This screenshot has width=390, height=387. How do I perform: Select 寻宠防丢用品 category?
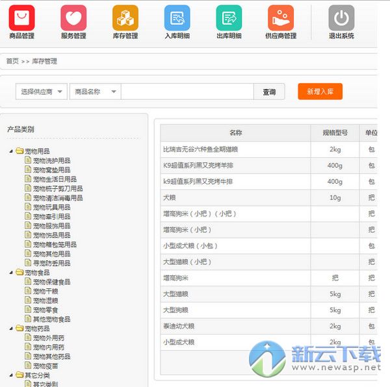52,263
